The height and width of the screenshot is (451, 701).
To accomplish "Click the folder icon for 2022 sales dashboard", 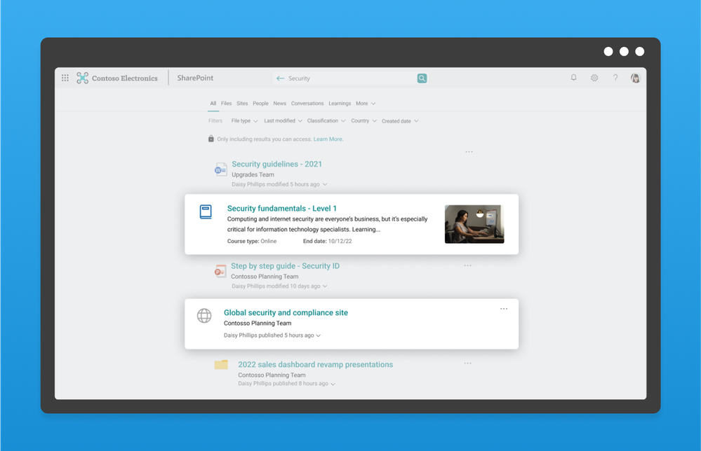I will (221, 364).
